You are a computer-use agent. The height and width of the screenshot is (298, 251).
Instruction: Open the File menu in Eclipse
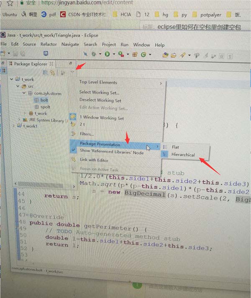[4, 44]
